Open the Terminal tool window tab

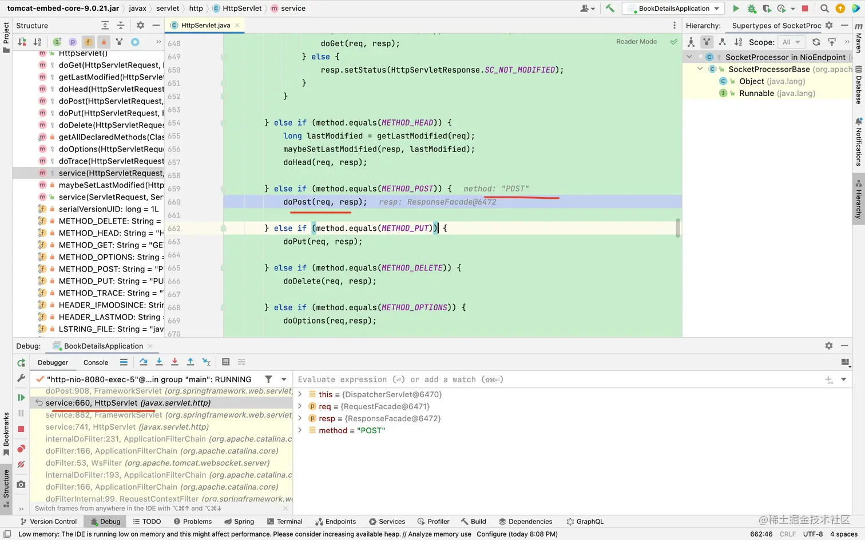pyautogui.click(x=284, y=521)
